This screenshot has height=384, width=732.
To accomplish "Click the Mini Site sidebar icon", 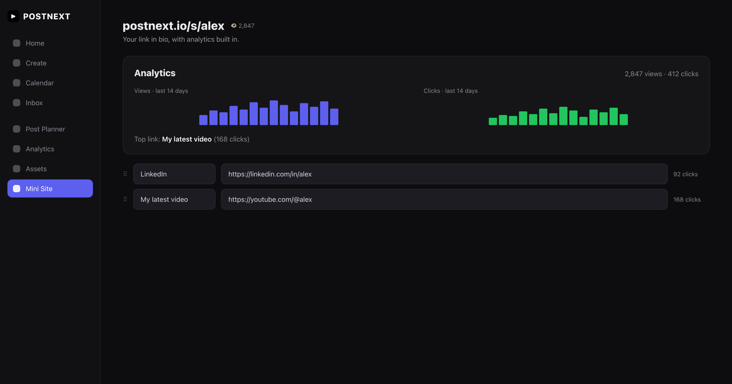I will click(x=16, y=188).
